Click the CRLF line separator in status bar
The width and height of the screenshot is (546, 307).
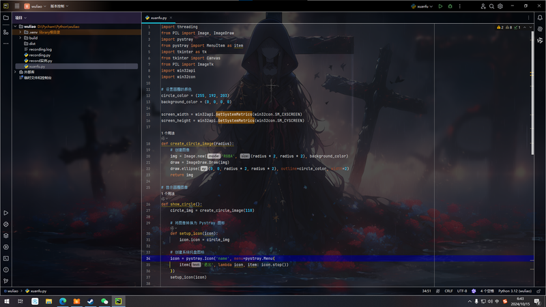448,291
